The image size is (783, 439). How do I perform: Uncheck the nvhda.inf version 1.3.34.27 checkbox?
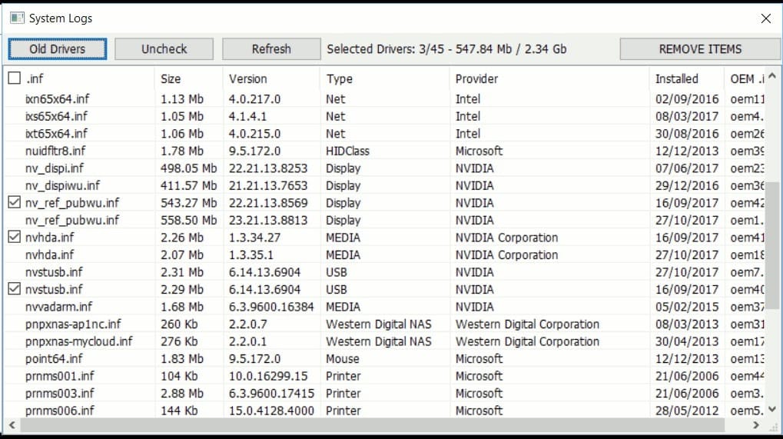point(14,238)
